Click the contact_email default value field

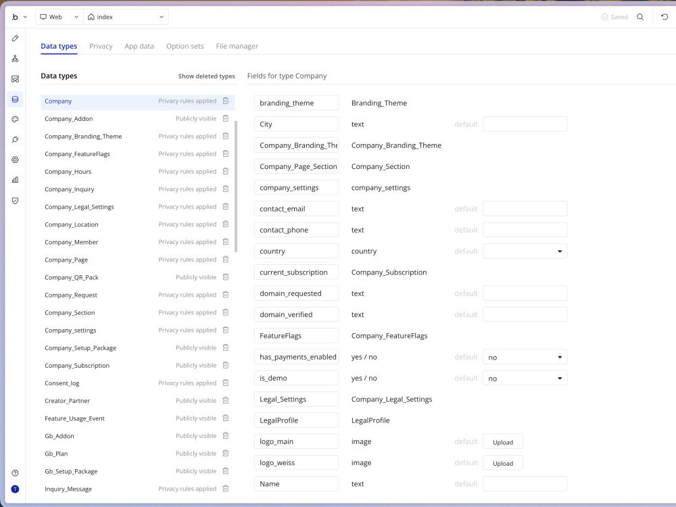click(525, 209)
